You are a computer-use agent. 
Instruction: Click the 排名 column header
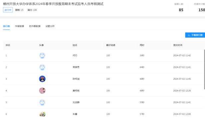pos(8,45)
